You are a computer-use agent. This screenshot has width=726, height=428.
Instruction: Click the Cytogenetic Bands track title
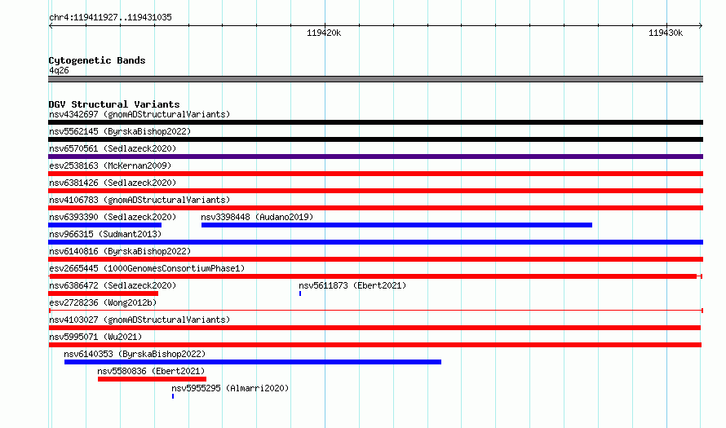tap(97, 60)
